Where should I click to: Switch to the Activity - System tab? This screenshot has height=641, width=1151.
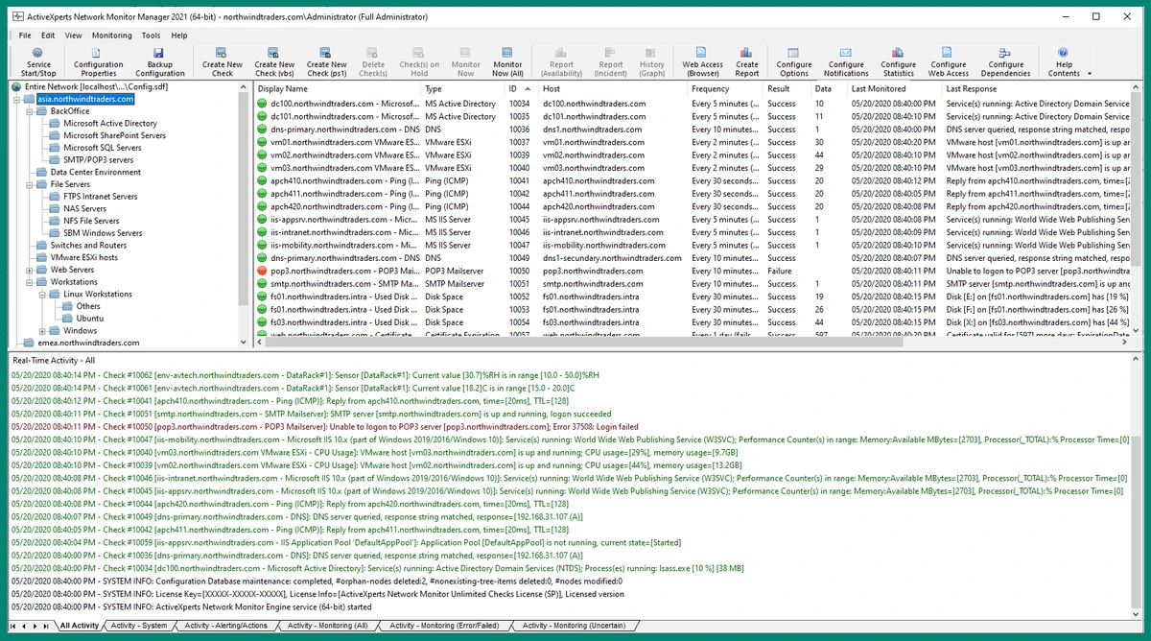pyautogui.click(x=138, y=626)
